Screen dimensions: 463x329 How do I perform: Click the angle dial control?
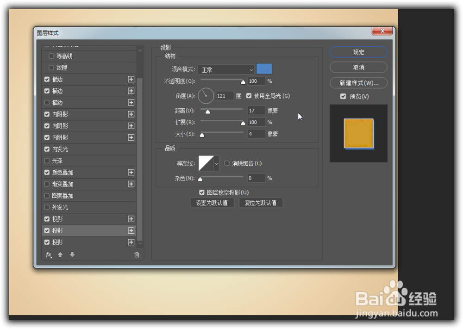(206, 96)
